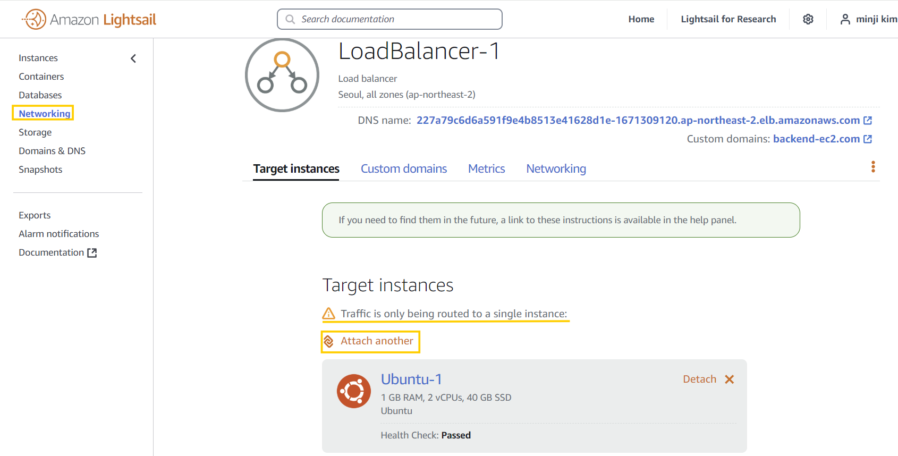This screenshot has height=456, width=898.
Task: Open Lightsail for Research
Action: [728, 19]
